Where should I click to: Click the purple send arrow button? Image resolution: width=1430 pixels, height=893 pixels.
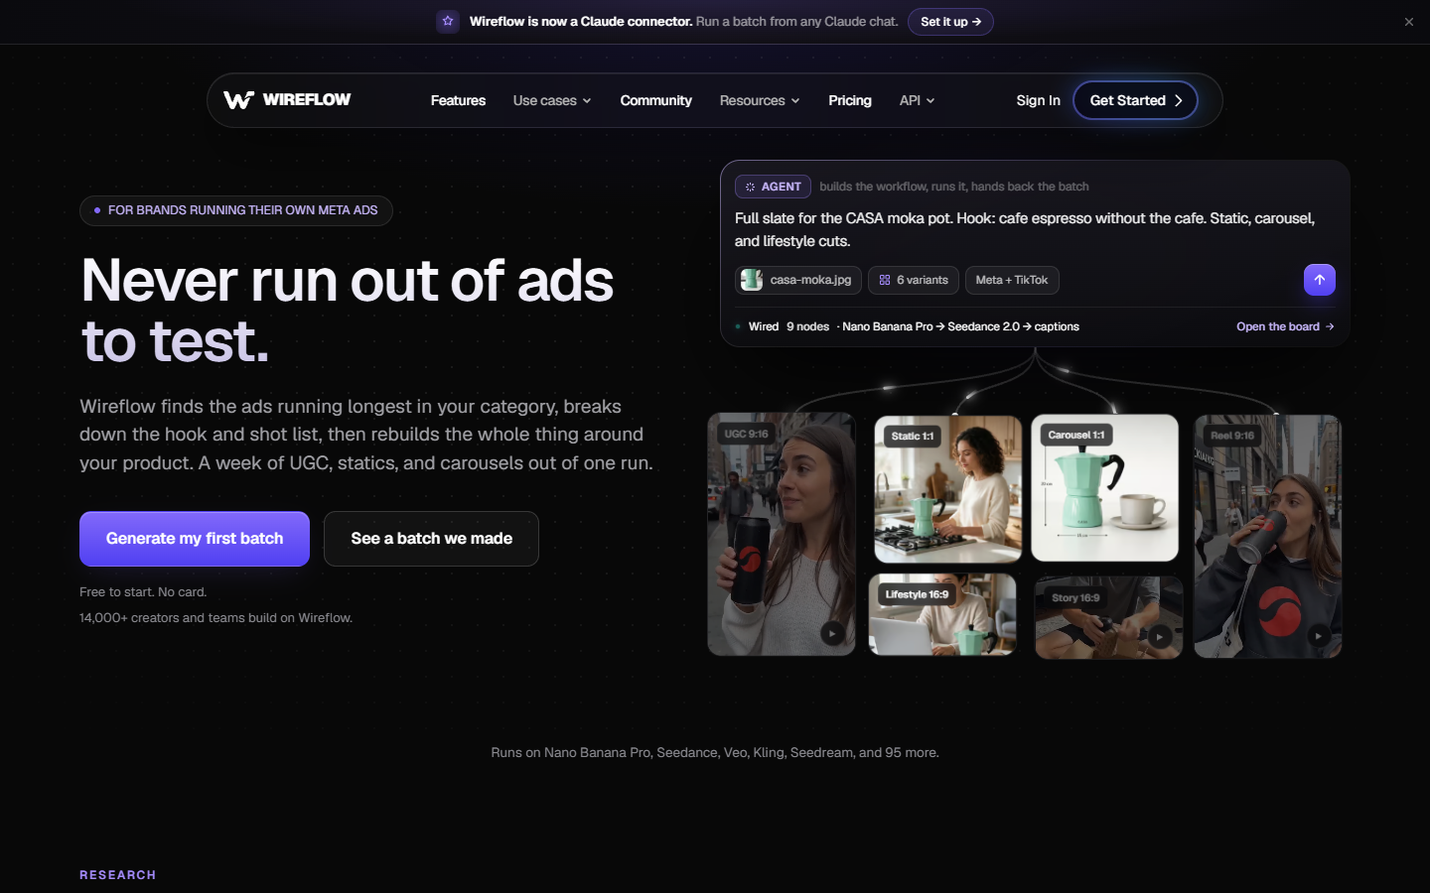(1320, 280)
